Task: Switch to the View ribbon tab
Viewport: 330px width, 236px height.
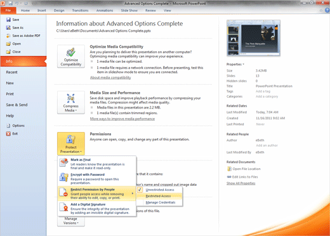Action: click(168, 10)
